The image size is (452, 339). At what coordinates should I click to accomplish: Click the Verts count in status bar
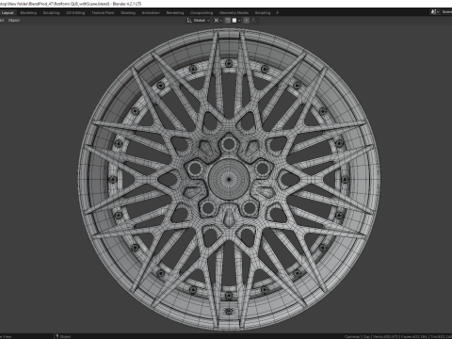click(x=385, y=336)
